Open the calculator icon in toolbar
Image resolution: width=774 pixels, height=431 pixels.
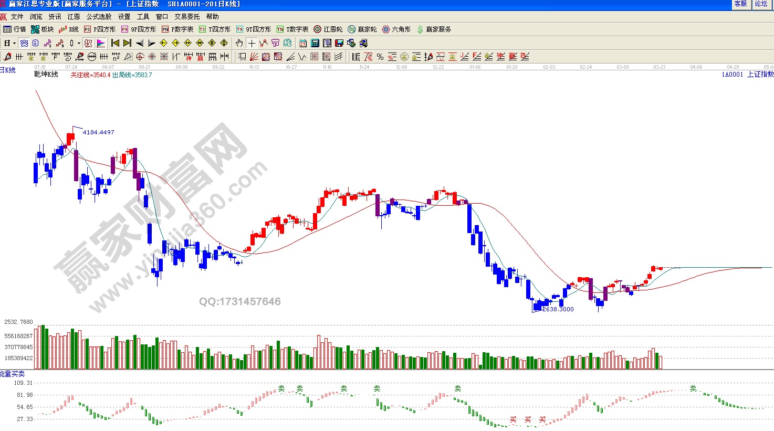pyautogui.click(x=315, y=43)
